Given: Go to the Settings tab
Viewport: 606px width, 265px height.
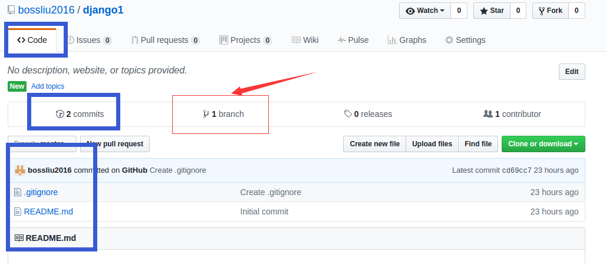Looking at the screenshot, I should (x=465, y=40).
